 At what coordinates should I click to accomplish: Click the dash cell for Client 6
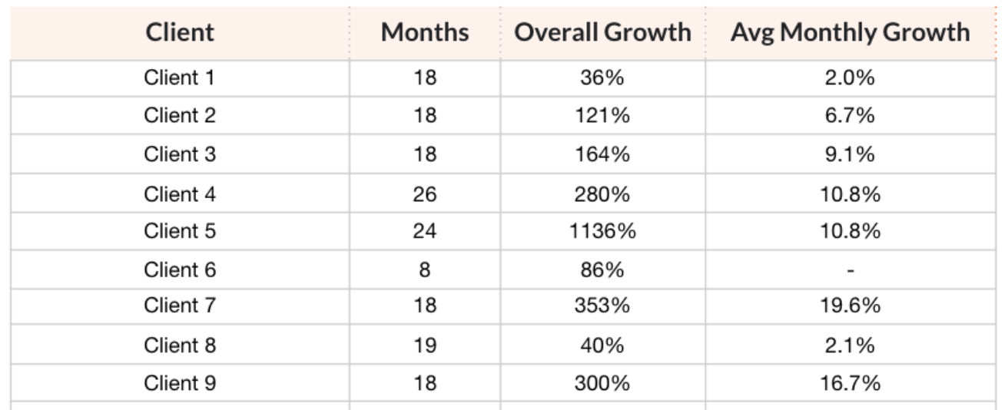pyautogui.click(x=850, y=270)
